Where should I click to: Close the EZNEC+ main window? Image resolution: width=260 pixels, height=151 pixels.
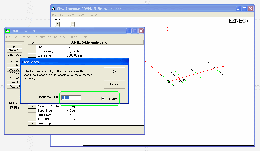pos(141,31)
